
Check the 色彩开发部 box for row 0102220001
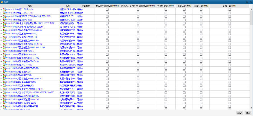(x=166, y=37)
